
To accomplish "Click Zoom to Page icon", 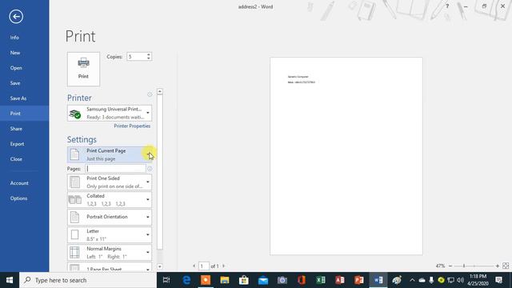I will [506, 266].
